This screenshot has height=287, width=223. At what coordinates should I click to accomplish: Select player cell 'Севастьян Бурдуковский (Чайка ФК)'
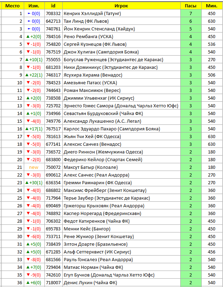121,114
